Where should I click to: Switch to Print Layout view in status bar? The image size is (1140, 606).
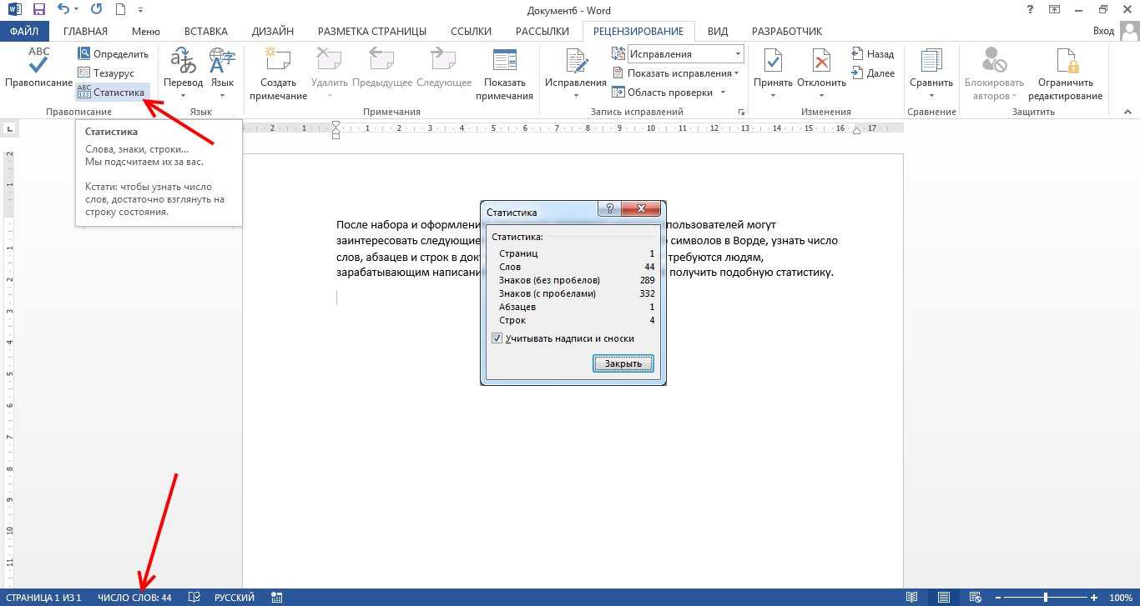click(x=943, y=598)
